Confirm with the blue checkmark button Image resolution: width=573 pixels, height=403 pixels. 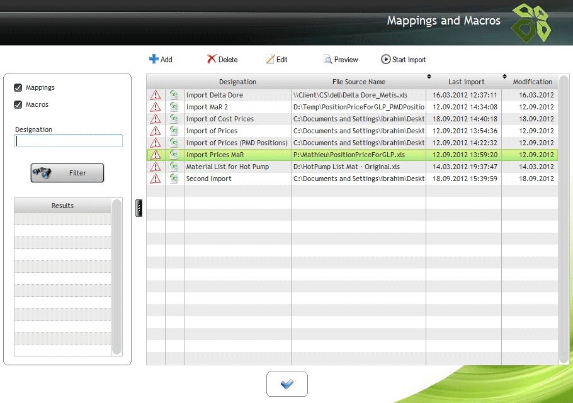[x=286, y=384]
